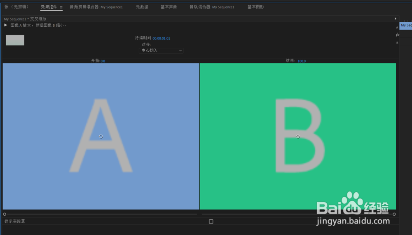Toggle the timeline view arrow at top right
Screen dimensions: 412x235
coord(395,19)
